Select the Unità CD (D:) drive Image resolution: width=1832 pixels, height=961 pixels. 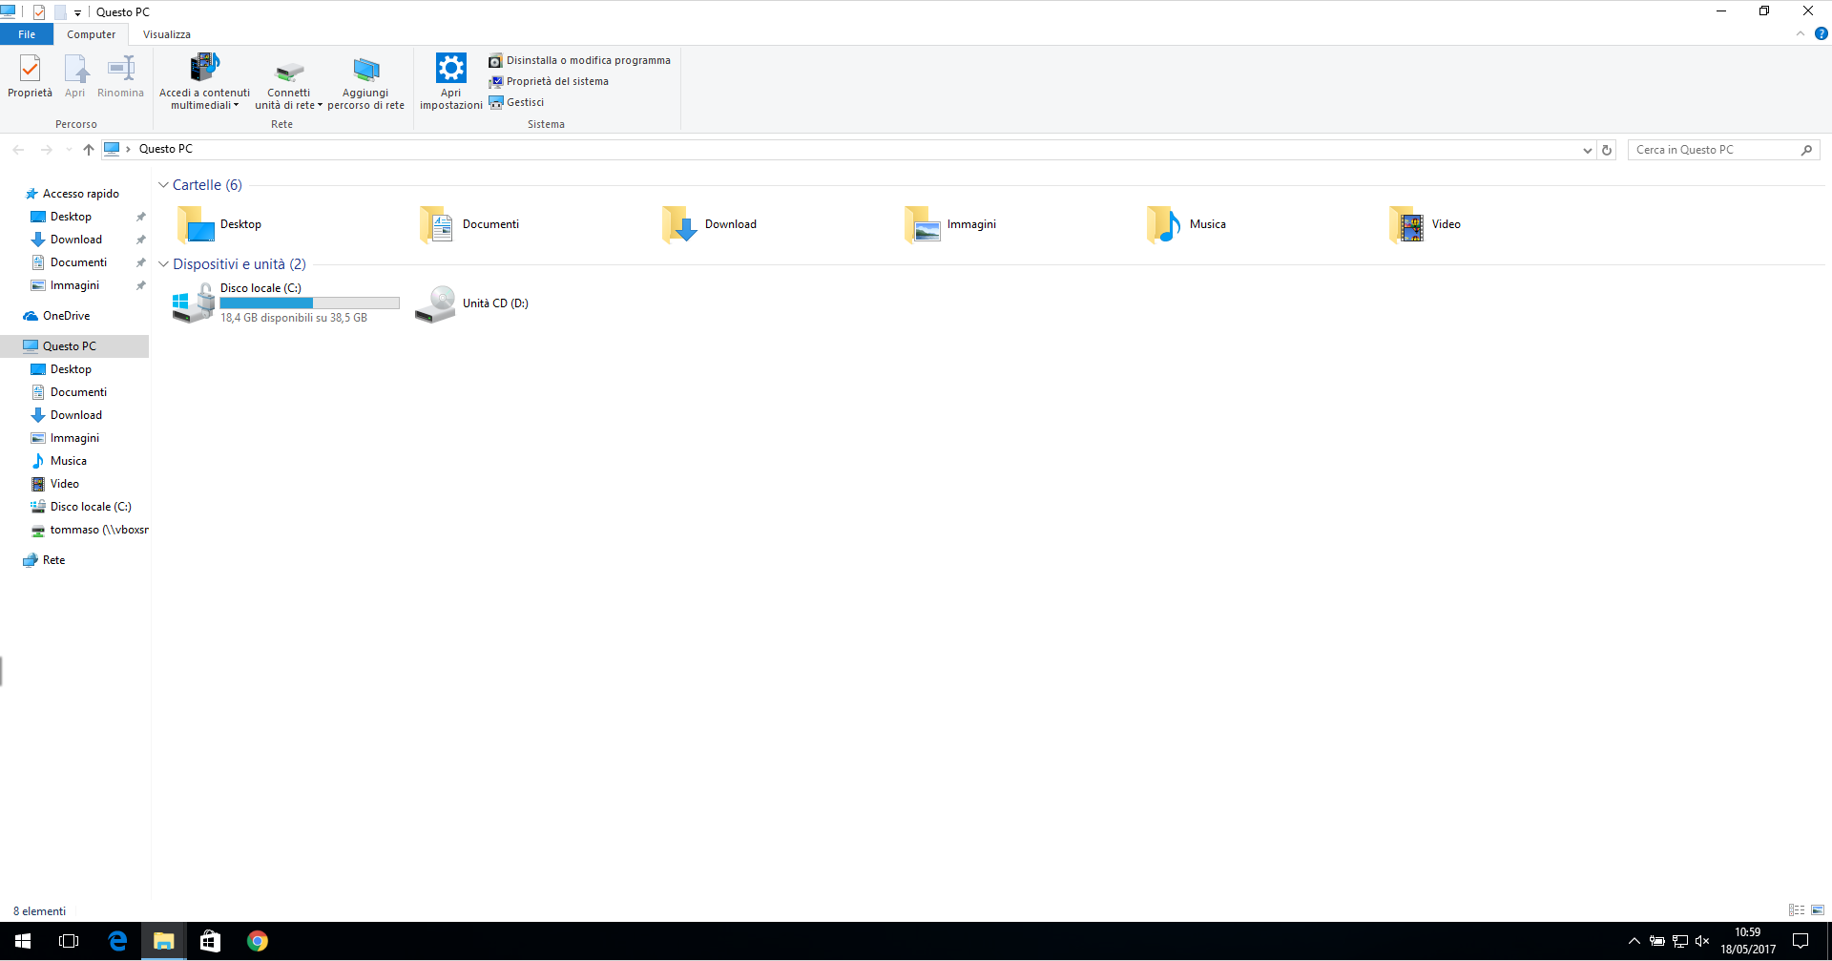point(471,303)
